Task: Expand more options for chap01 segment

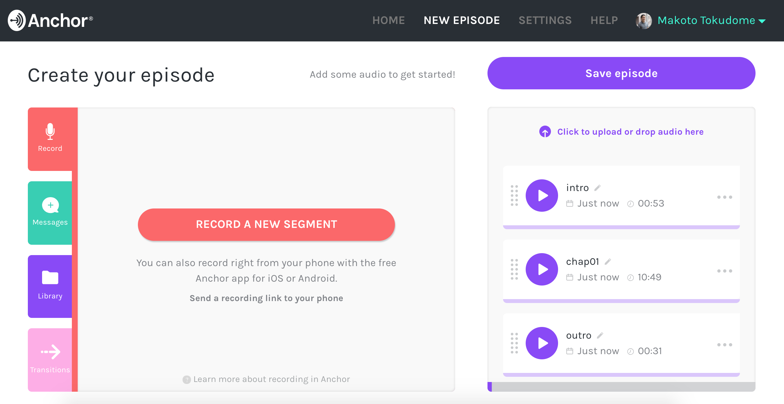Action: click(x=724, y=271)
